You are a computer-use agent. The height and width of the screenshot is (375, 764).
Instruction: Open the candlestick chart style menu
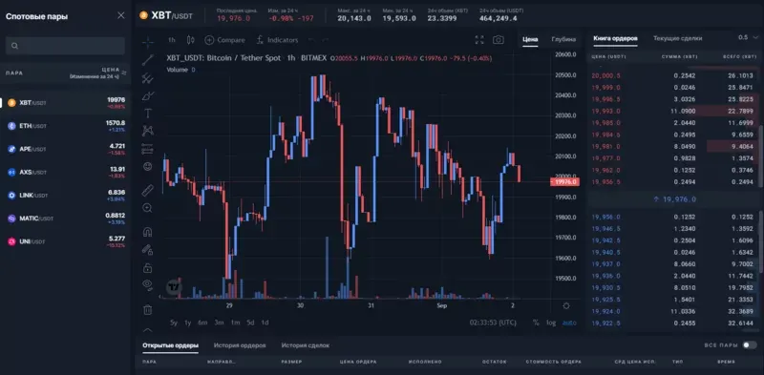(190, 40)
